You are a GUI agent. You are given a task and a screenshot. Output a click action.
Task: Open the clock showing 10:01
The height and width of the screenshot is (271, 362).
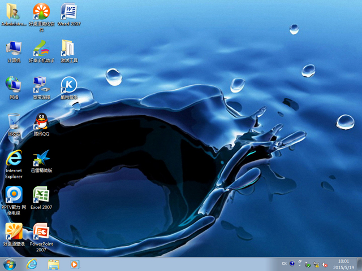pyautogui.click(x=343, y=264)
